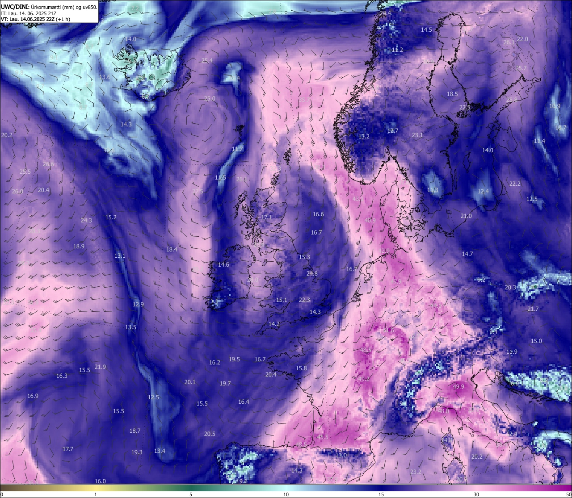Image resolution: width=572 pixels, height=498 pixels.
Task: Click the 17.1 value over Scotland
Action: (x=267, y=217)
